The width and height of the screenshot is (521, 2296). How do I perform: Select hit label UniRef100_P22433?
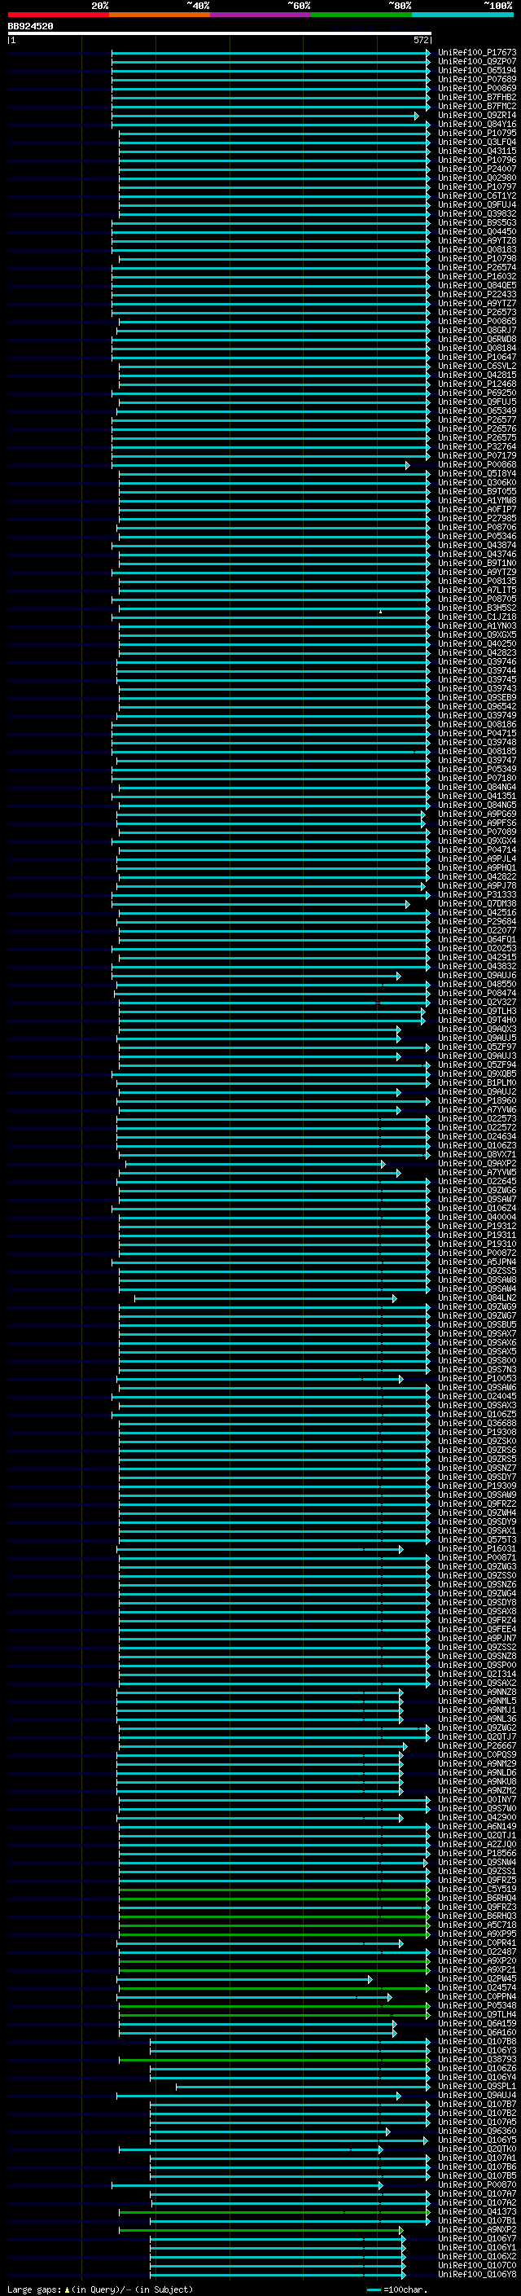477,294
